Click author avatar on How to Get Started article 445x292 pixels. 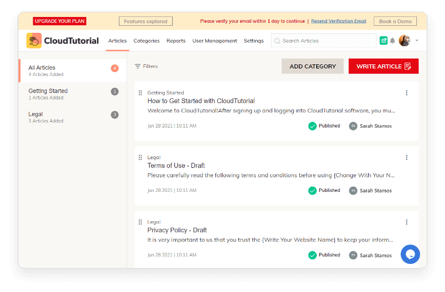[352, 126]
